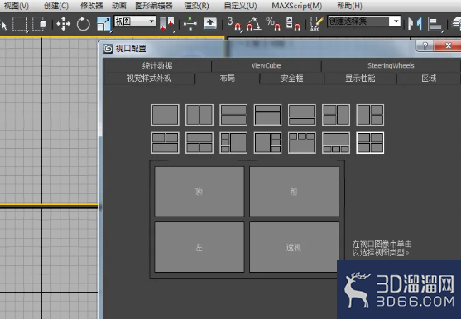The height and width of the screenshot is (319, 461).
Task: Activate the Select and Rotate tool
Action: click(x=84, y=24)
